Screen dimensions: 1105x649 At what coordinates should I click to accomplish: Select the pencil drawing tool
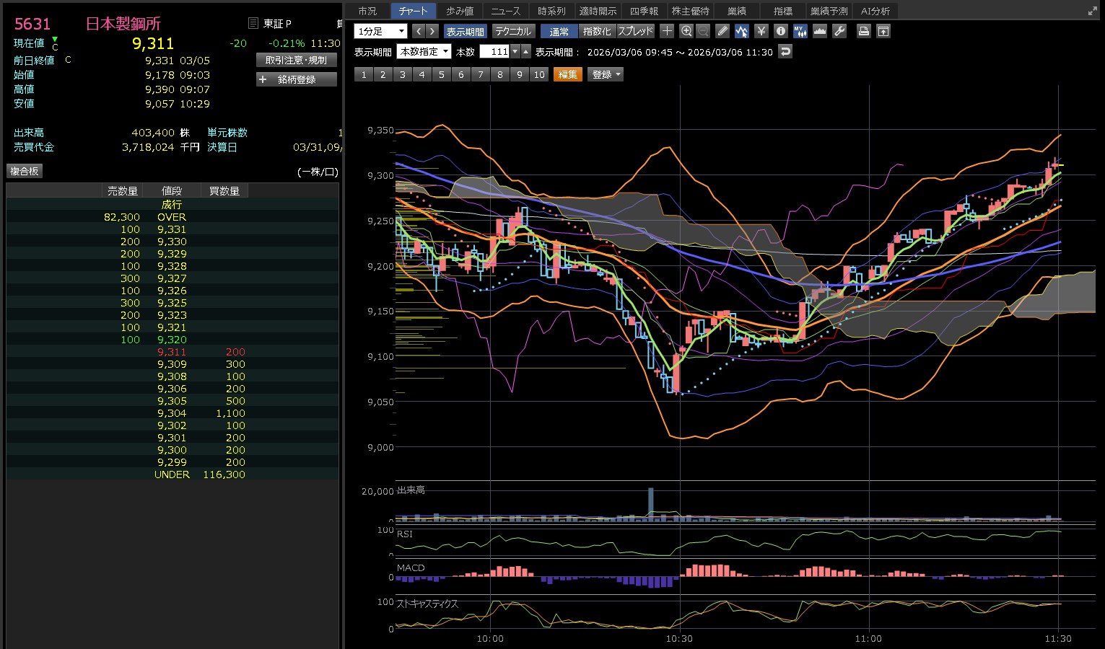722,31
